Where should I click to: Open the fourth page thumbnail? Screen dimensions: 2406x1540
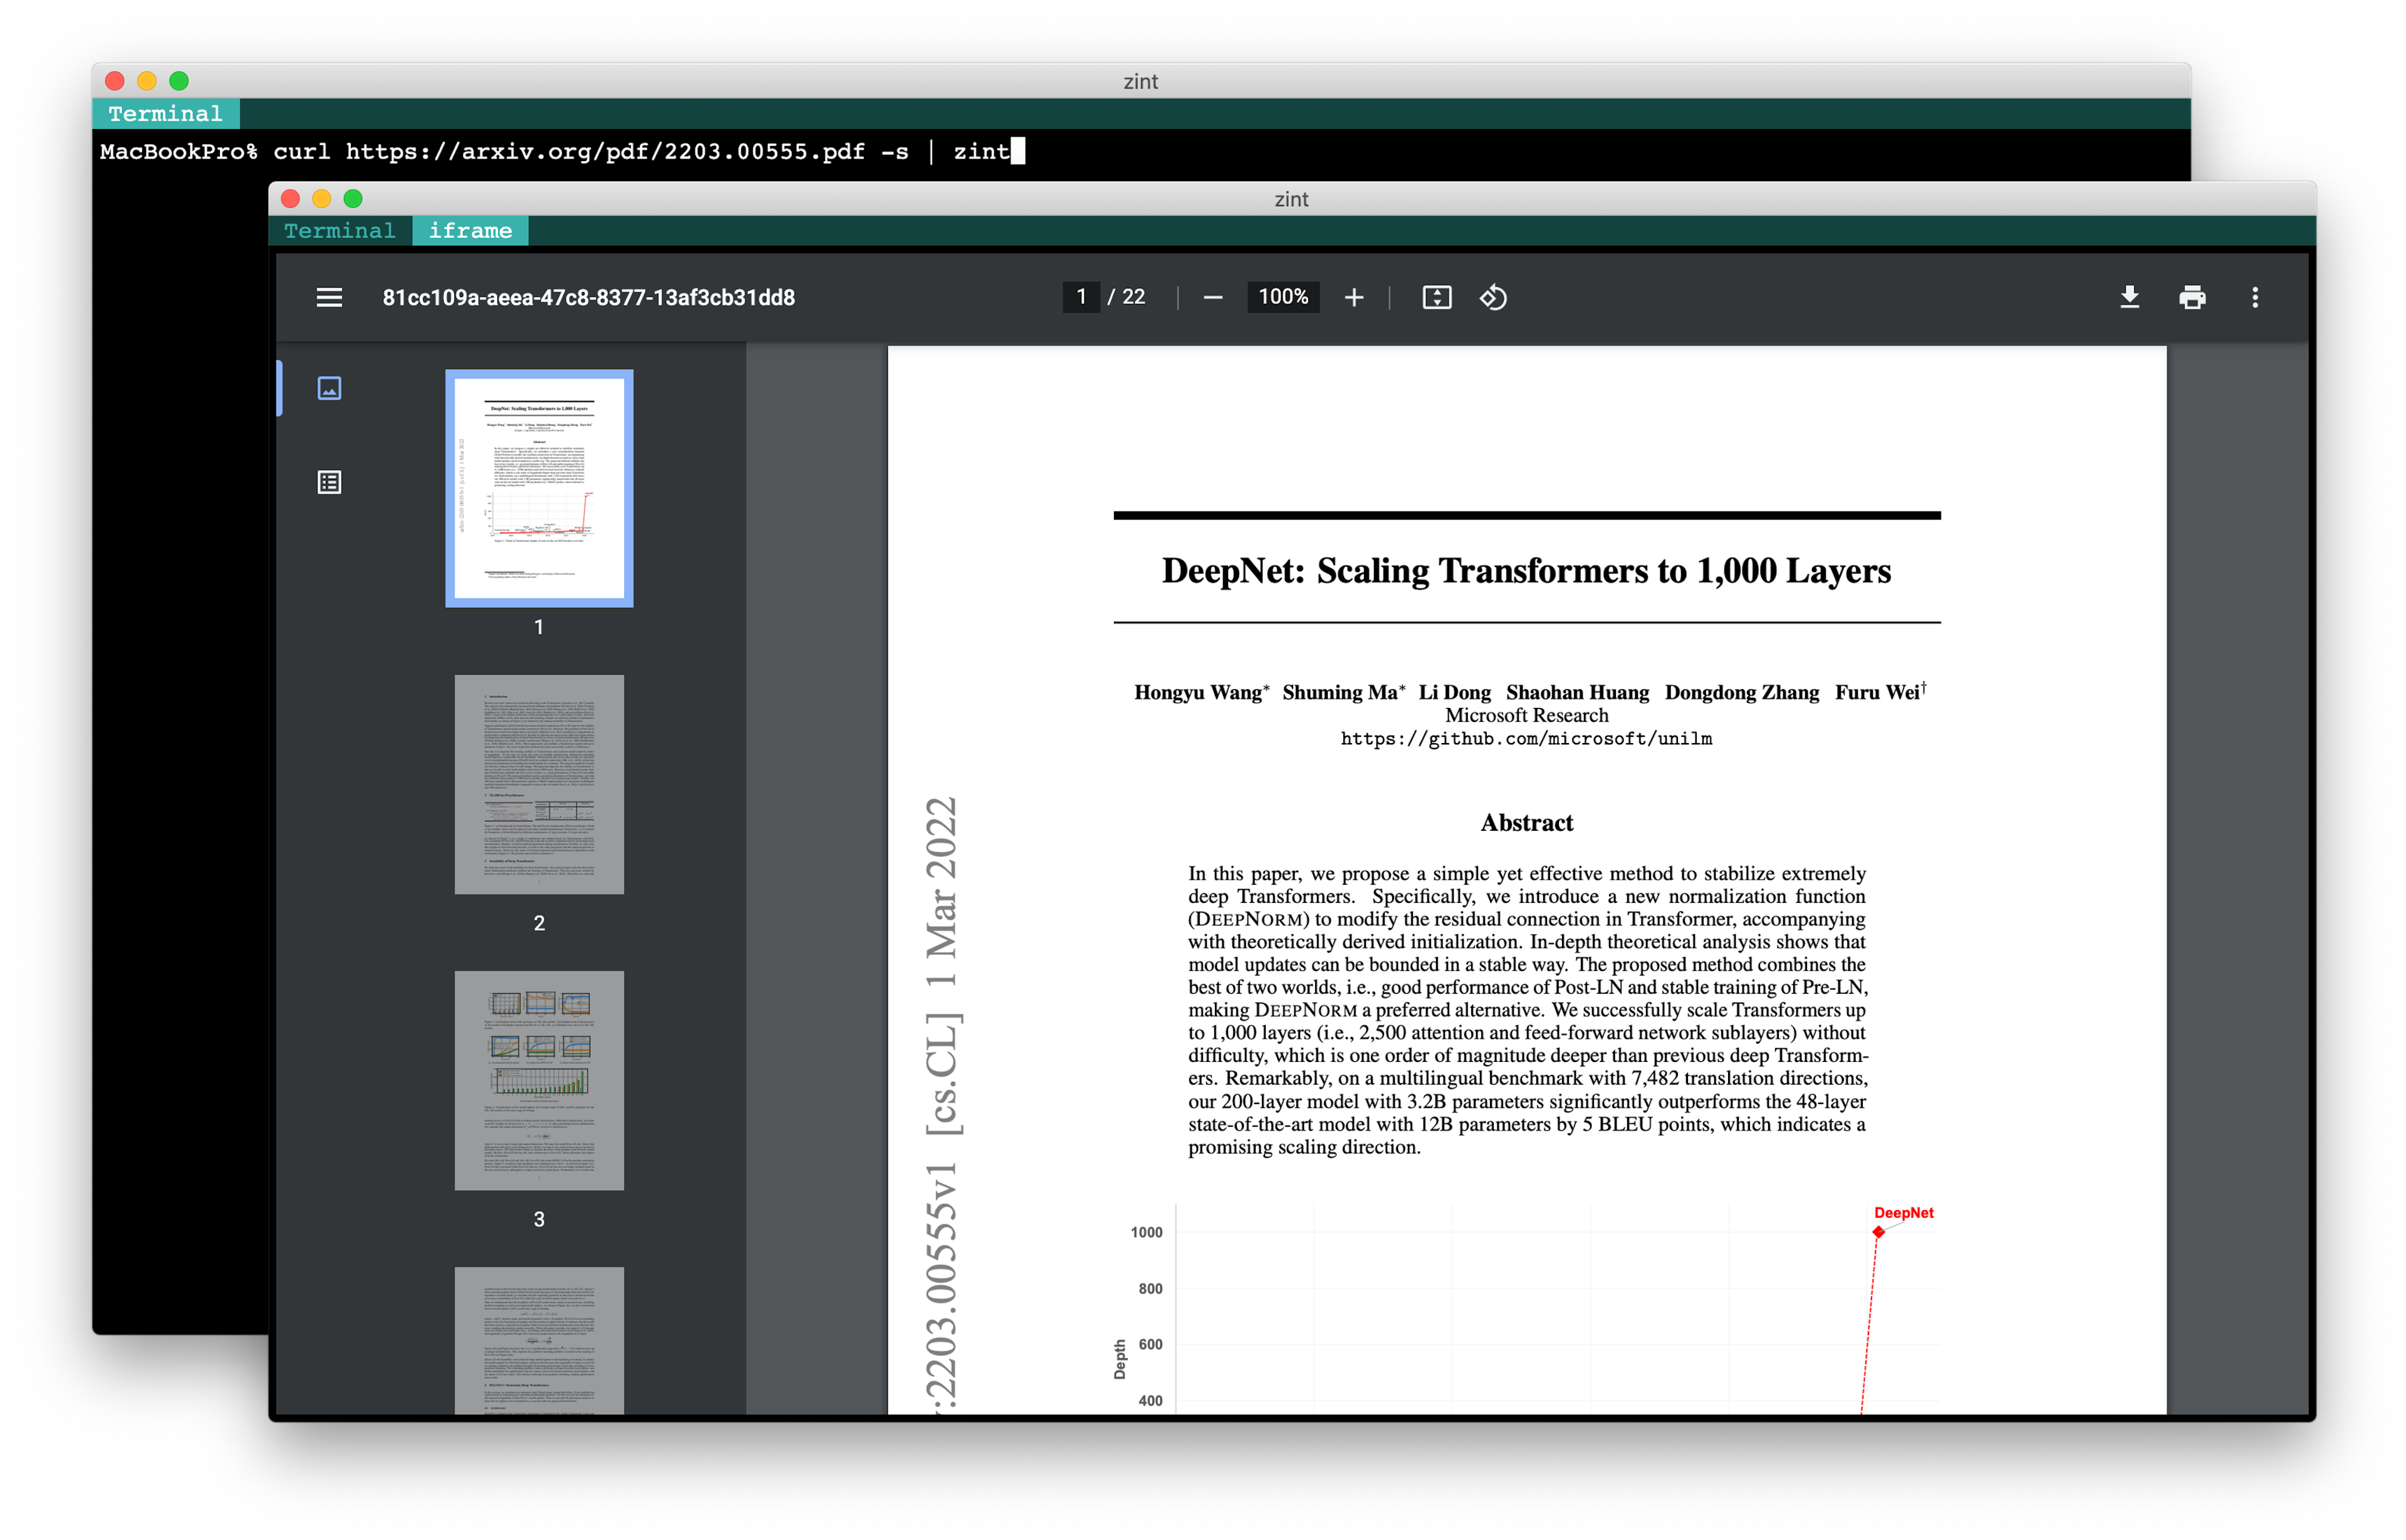(x=539, y=1340)
